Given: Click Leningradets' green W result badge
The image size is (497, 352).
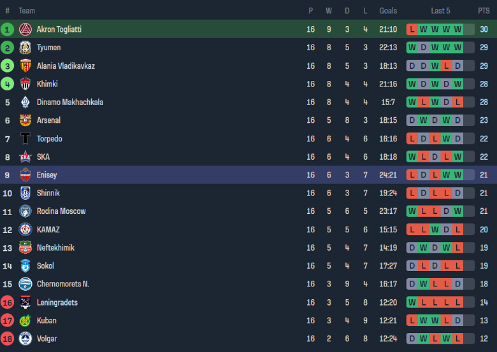Looking at the screenshot, I should click(x=412, y=302).
